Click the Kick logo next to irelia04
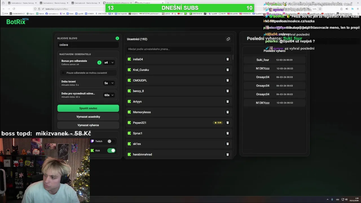Image resolution: width=361 pixels, height=203 pixels. pos(129,59)
